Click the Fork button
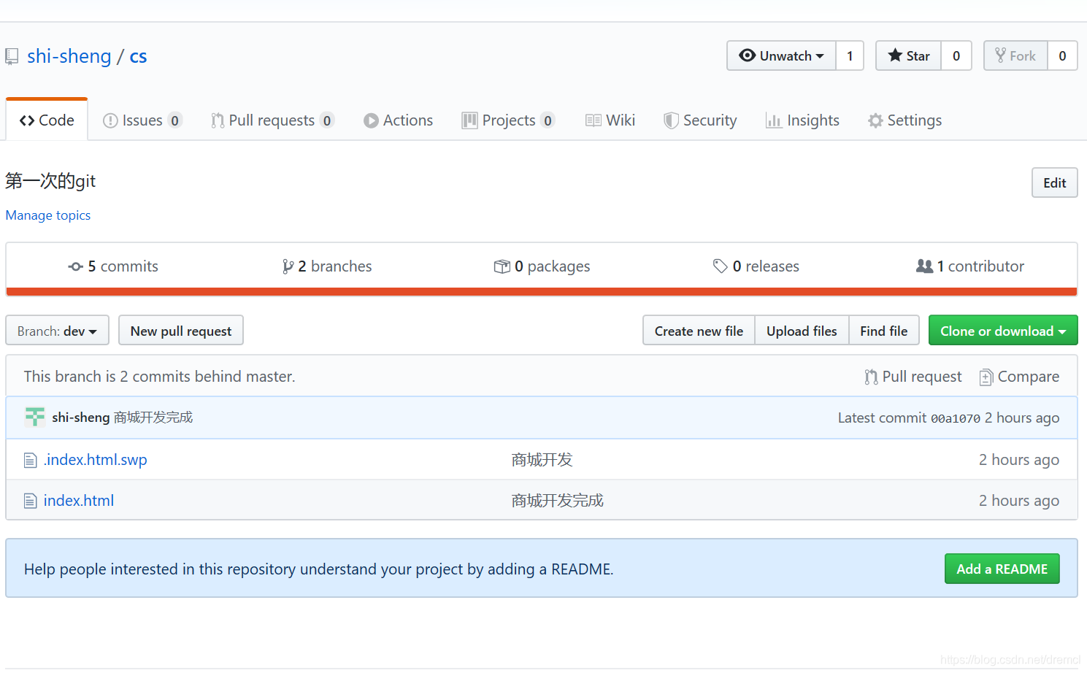 point(1015,55)
